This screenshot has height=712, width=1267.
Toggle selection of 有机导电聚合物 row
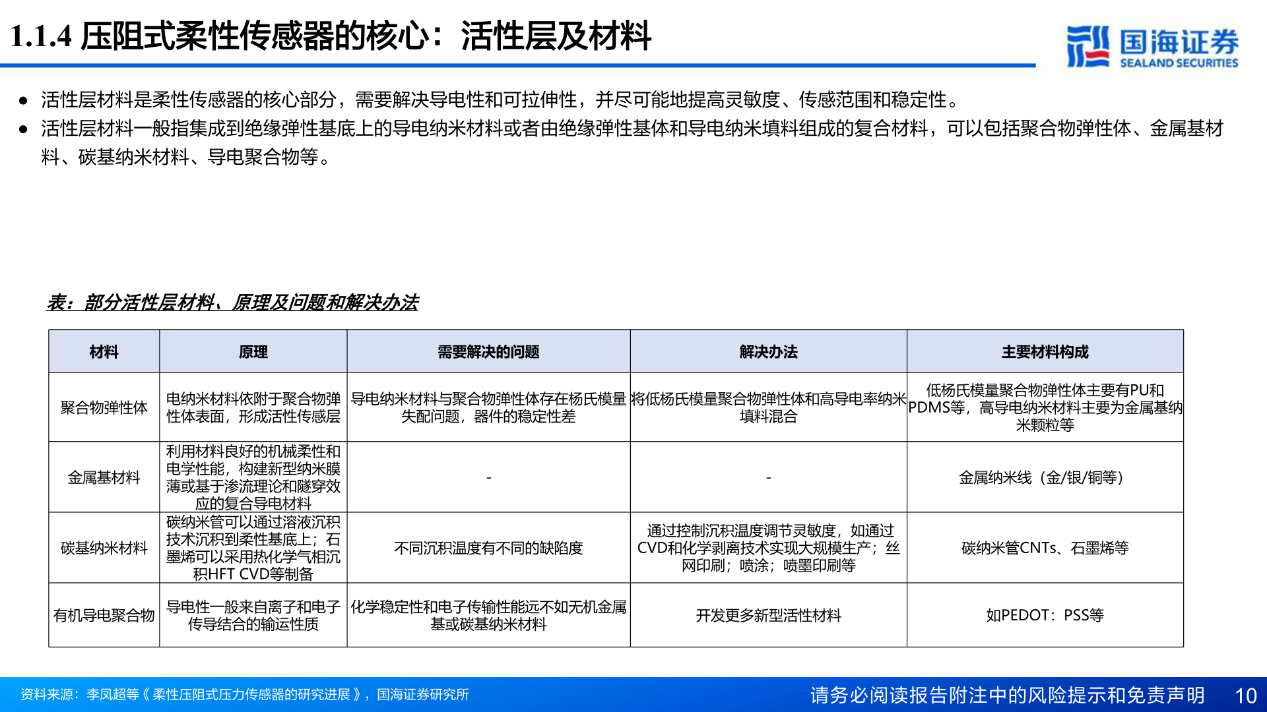(103, 614)
